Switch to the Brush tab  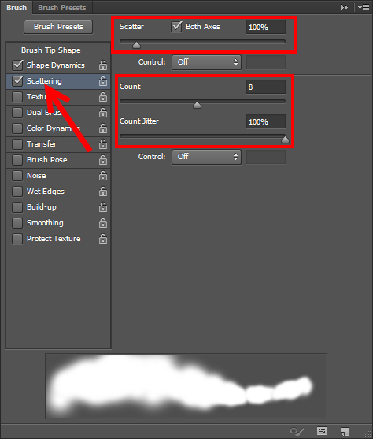coord(17,8)
